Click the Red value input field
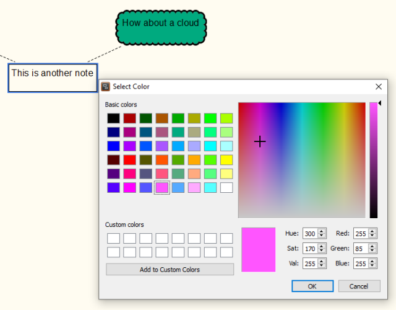Image resolution: width=396 pixels, height=310 pixels. point(359,234)
